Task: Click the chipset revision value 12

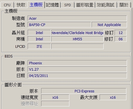Action: coord(121,33)
